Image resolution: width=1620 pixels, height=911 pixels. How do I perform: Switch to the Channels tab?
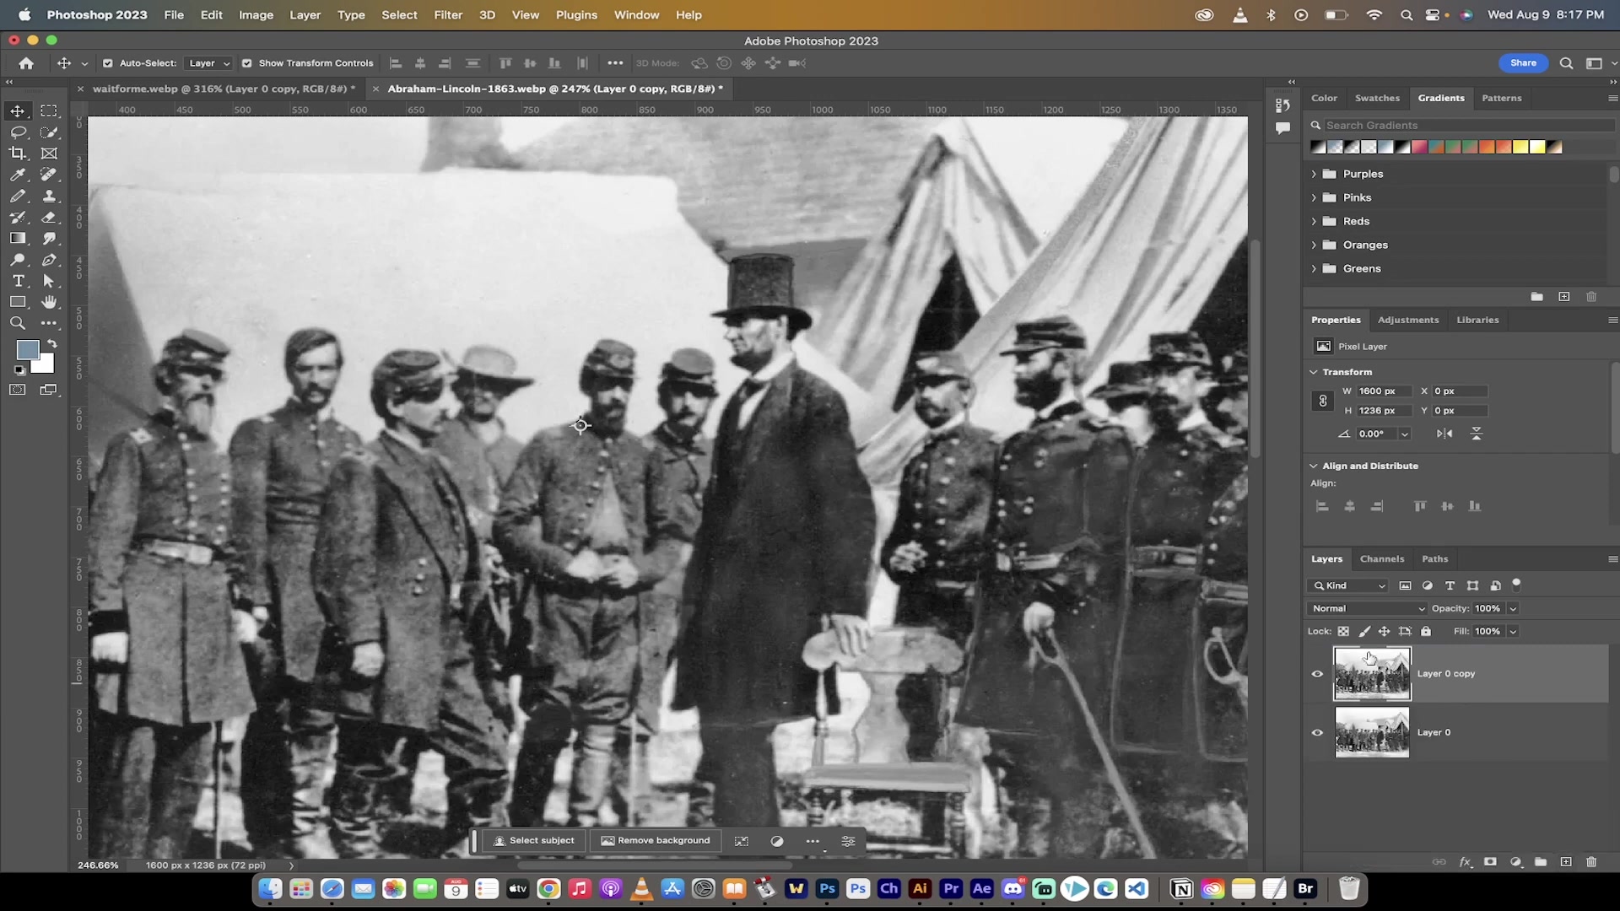click(1382, 558)
